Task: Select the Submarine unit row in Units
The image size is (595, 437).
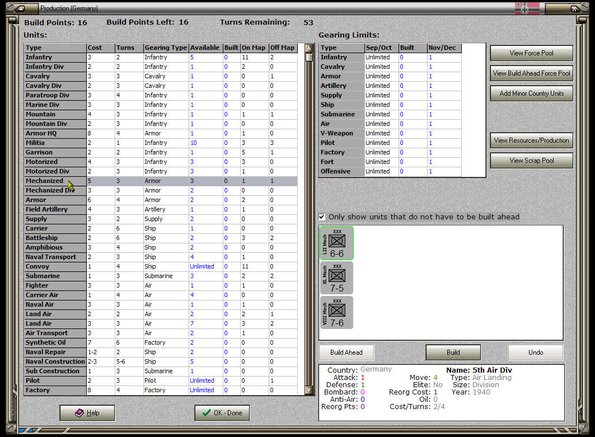Action: pos(161,276)
